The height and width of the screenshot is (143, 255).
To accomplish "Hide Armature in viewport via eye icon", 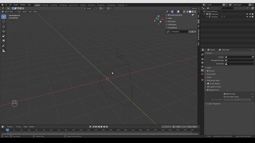I will [x=250, y=17].
